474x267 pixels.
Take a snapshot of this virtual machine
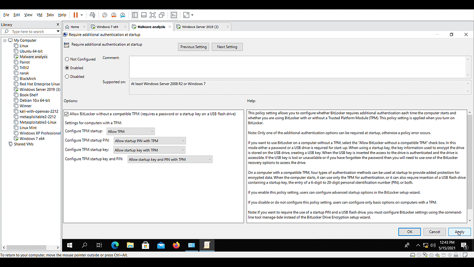105,15
